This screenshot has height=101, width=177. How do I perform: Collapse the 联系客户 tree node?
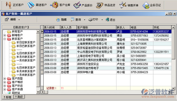[5, 39]
